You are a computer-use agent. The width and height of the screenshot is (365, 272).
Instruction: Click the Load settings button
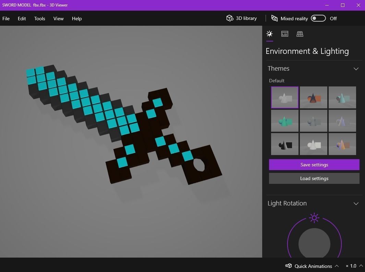coord(314,178)
